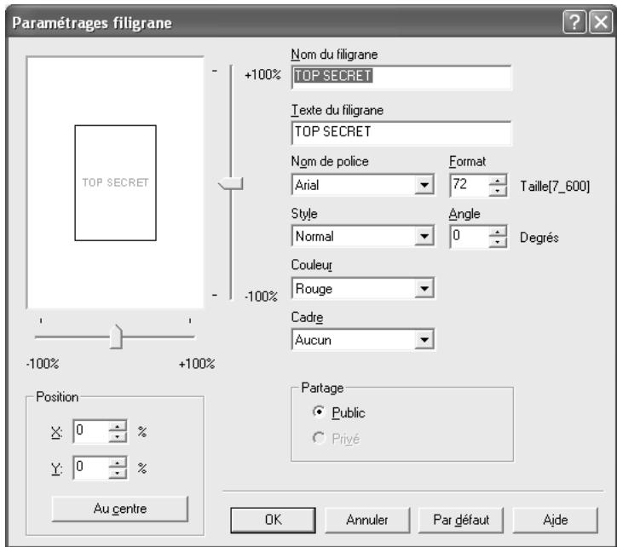Open the Couleur dropdown showing Rouge
Screen dimensions: 617x547
[363, 289]
